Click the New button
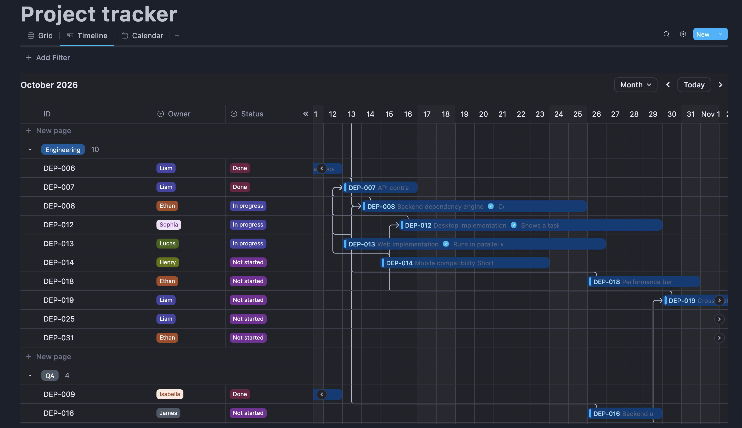The image size is (742, 428). (702, 34)
